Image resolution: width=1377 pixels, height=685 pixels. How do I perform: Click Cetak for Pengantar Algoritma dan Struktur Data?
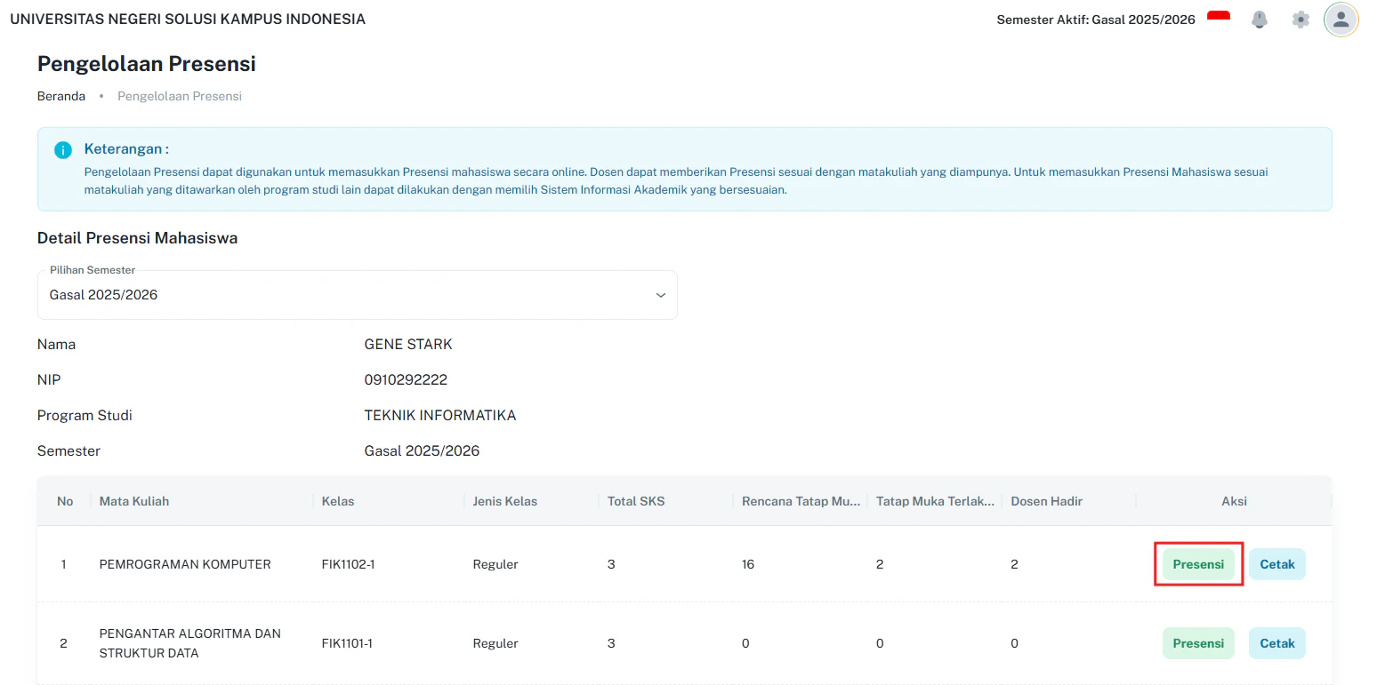[1277, 643]
